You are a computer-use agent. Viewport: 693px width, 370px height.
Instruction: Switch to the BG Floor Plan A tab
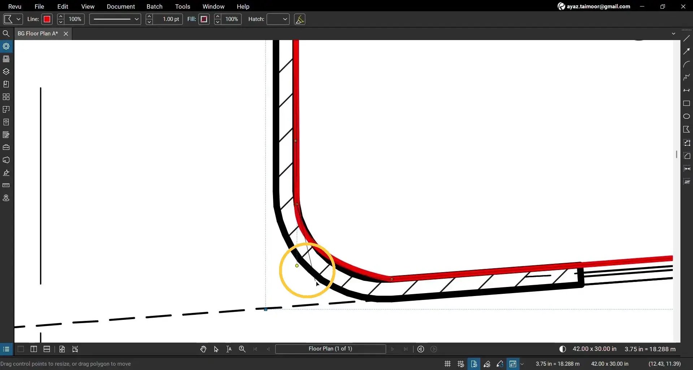click(37, 33)
